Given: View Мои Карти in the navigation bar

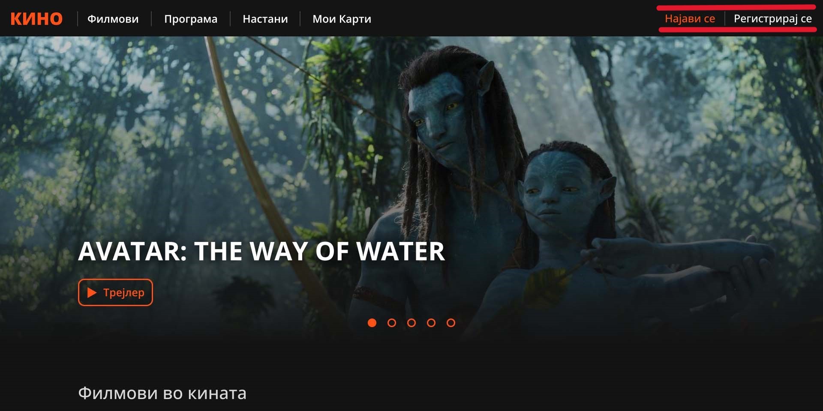Looking at the screenshot, I should point(342,19).
